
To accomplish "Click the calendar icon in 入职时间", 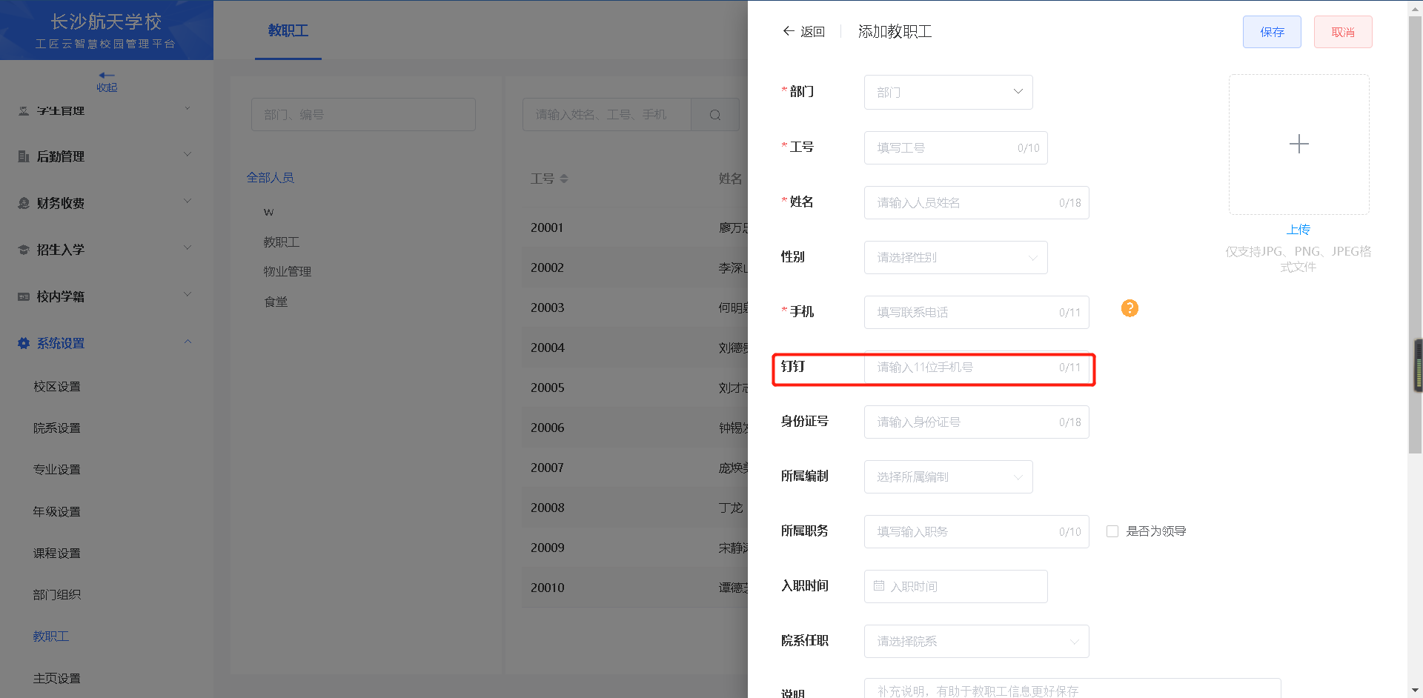I will click(x=878, y=586).
